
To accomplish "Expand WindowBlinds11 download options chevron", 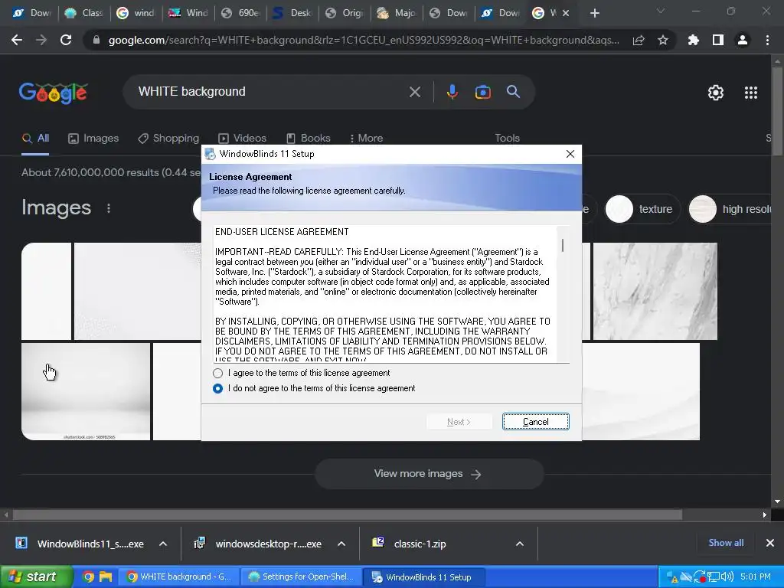I will pos(163,544).
